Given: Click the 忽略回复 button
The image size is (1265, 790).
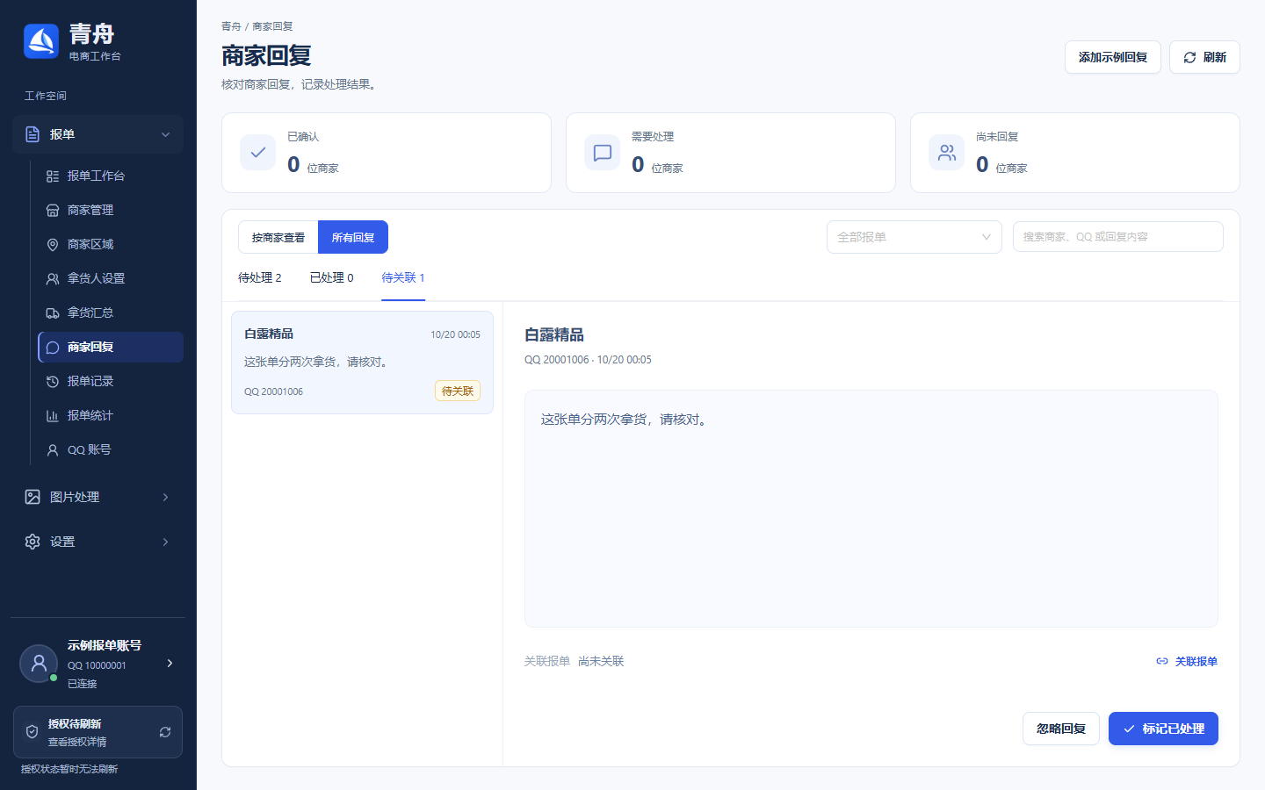Looking at the screenshot, I should [1061, 729].
